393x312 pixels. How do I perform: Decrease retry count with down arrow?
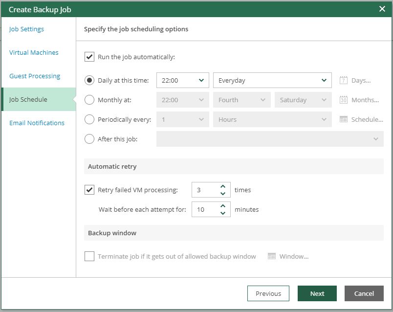[223, 193]
